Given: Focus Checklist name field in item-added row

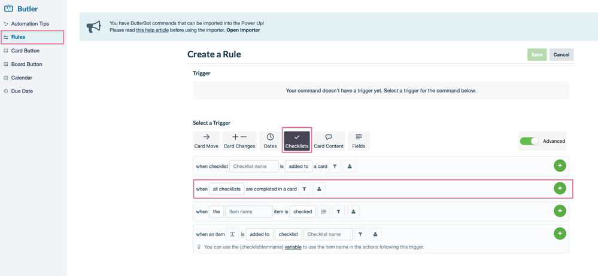Looking at the screenshot, I should click(328, 234).
